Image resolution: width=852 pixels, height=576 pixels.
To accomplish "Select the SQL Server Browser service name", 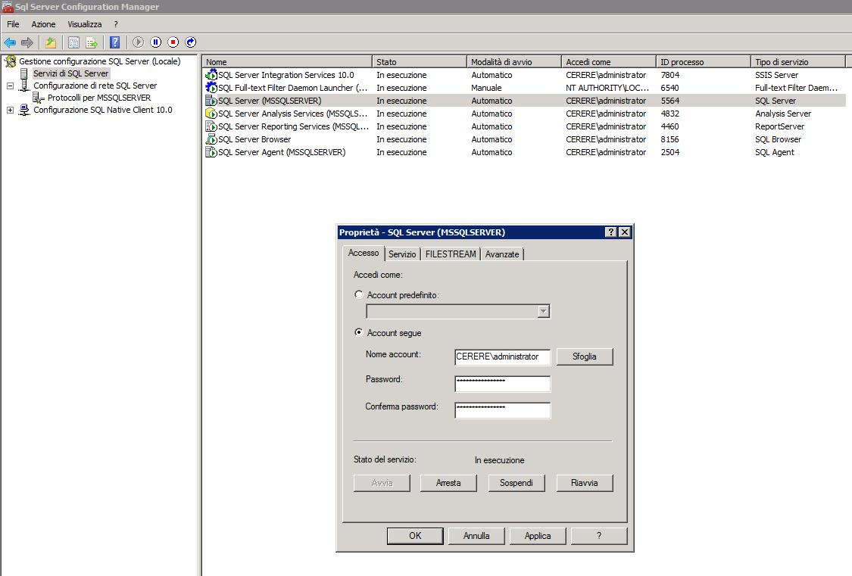I will tap(254, 139).
